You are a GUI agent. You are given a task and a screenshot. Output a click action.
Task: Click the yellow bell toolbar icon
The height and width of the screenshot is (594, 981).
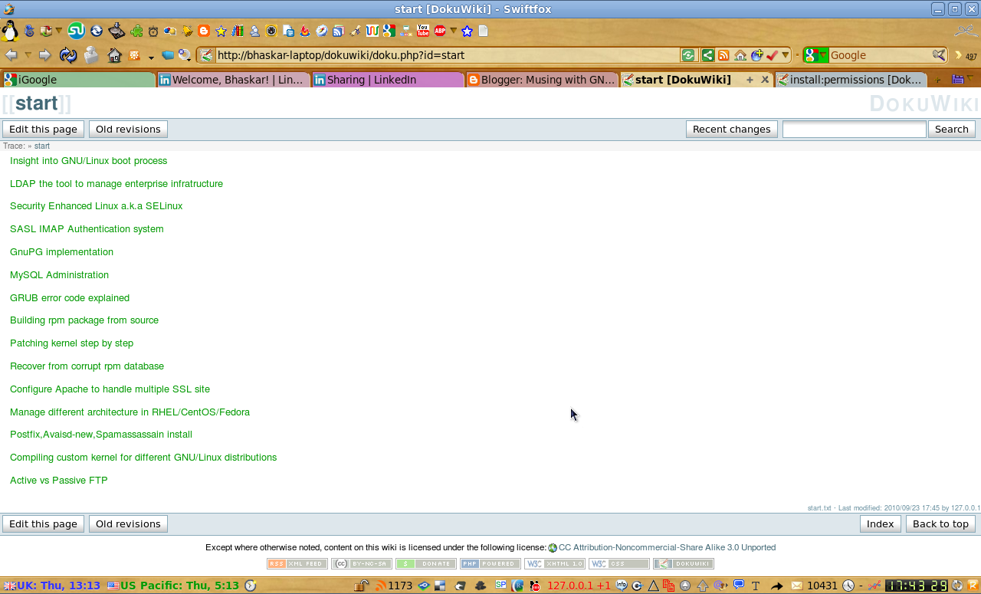(187, 31)
